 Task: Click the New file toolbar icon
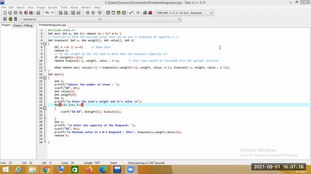coord(5,13)
